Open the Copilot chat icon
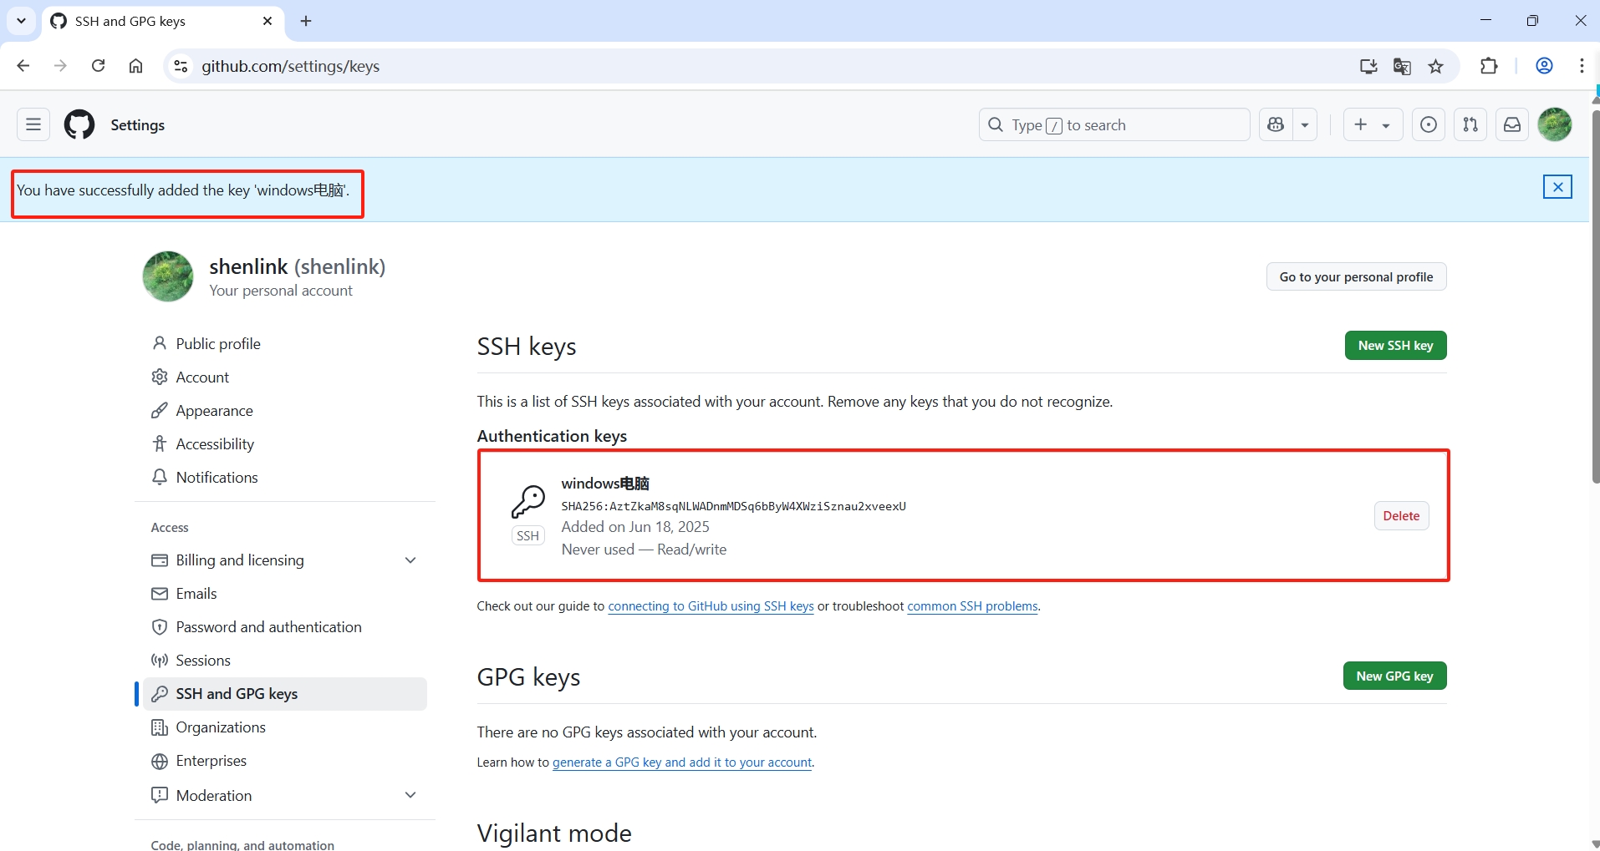1600x851 pixels. tap(1276, 124)
